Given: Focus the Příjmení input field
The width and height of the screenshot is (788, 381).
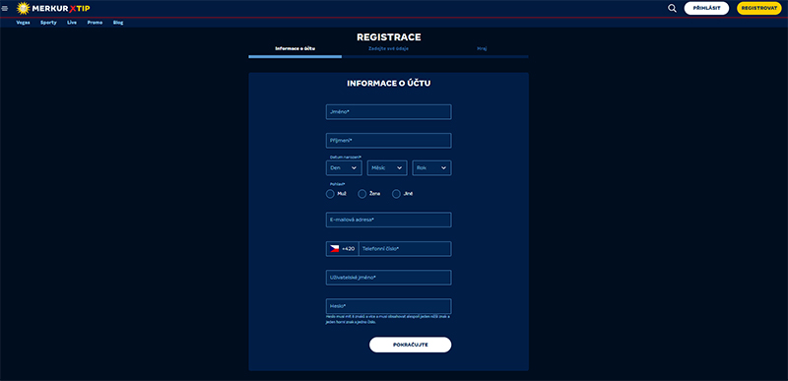Looking at the screenshot, I should point(388,141).
